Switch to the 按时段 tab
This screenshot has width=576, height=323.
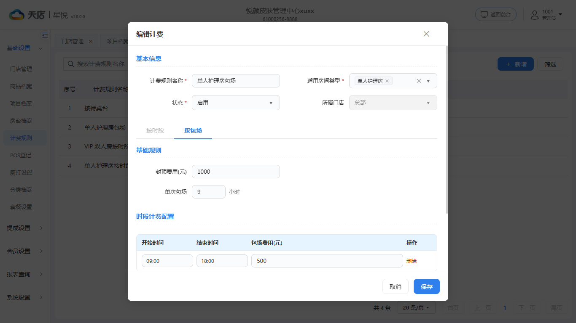pos(155,130)
